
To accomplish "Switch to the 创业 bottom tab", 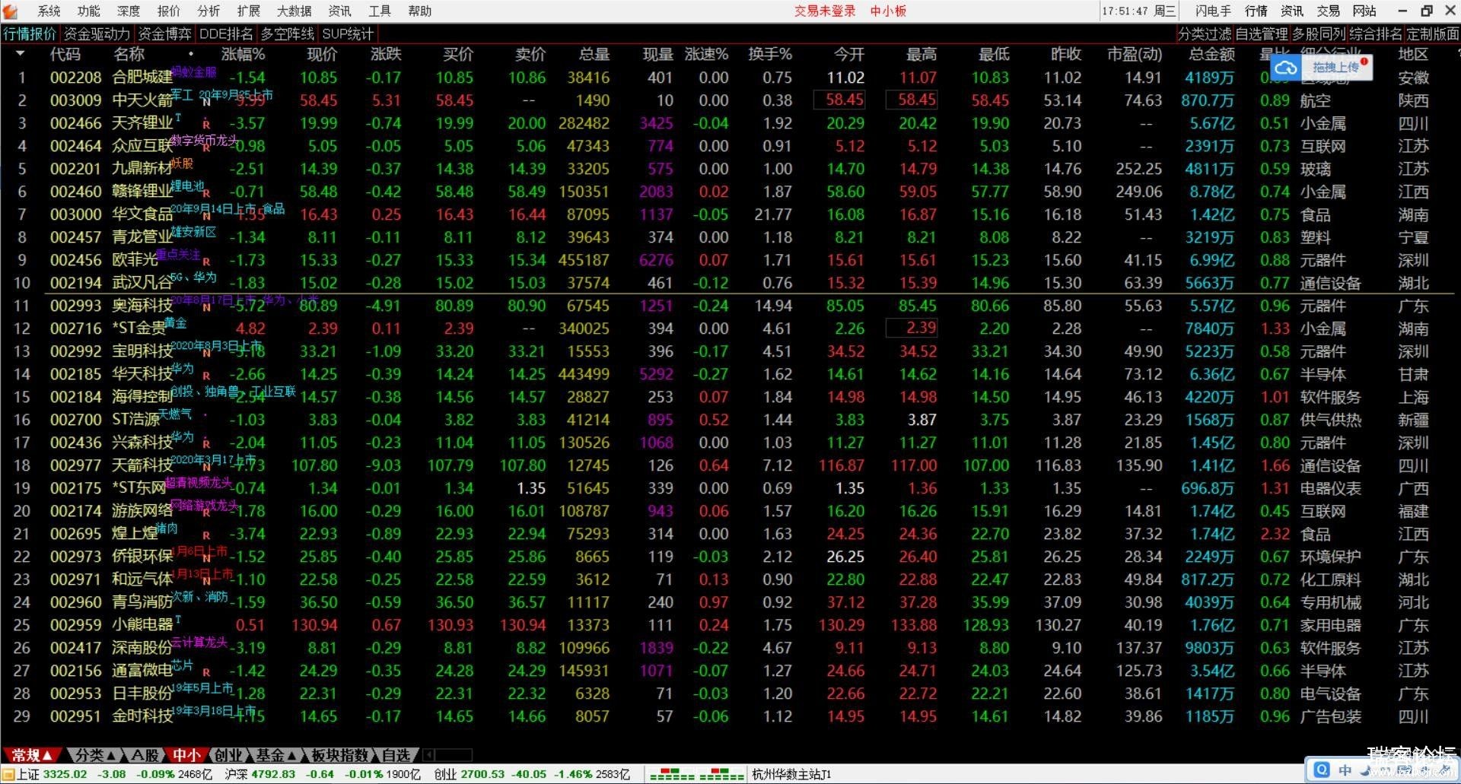I will [x=228, y=755].
